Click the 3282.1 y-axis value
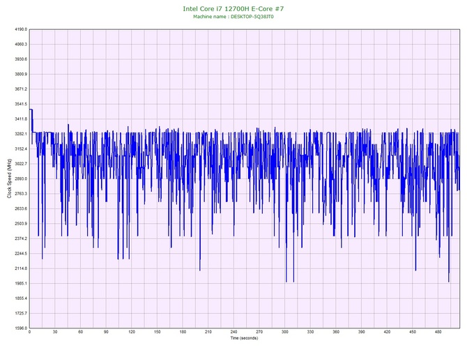This screenshot has height=350, width=467. click(x=21, y=134)
